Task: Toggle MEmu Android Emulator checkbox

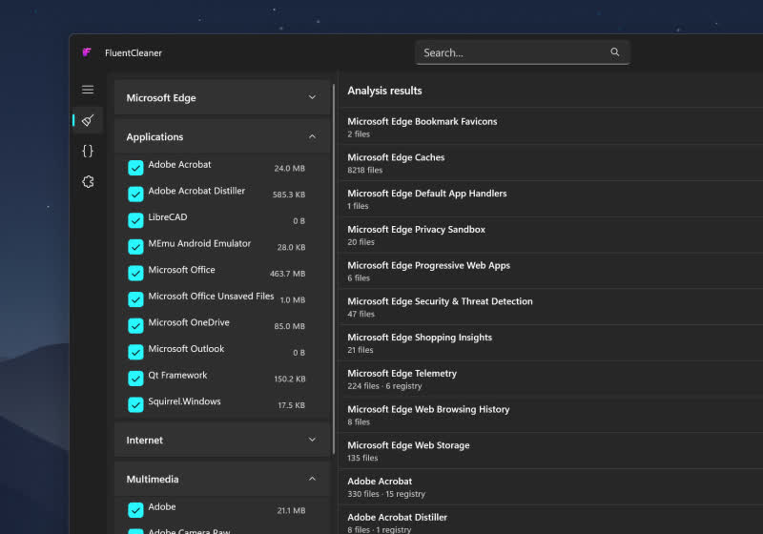Action: (135, 247)
